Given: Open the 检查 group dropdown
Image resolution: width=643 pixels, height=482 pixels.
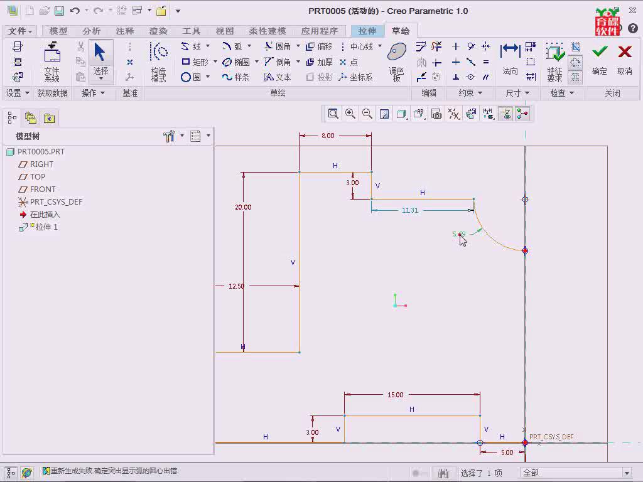Looking at the screenshot, I should (562, 93).
